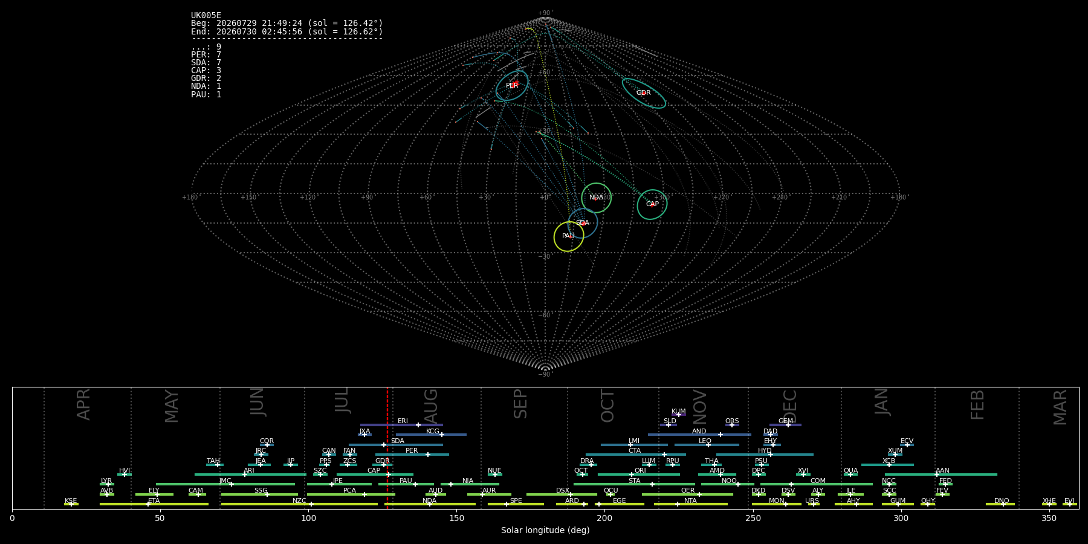Click the SPE shower bar in timeline
Viewport: 1088px width, 544px height.
516,504
